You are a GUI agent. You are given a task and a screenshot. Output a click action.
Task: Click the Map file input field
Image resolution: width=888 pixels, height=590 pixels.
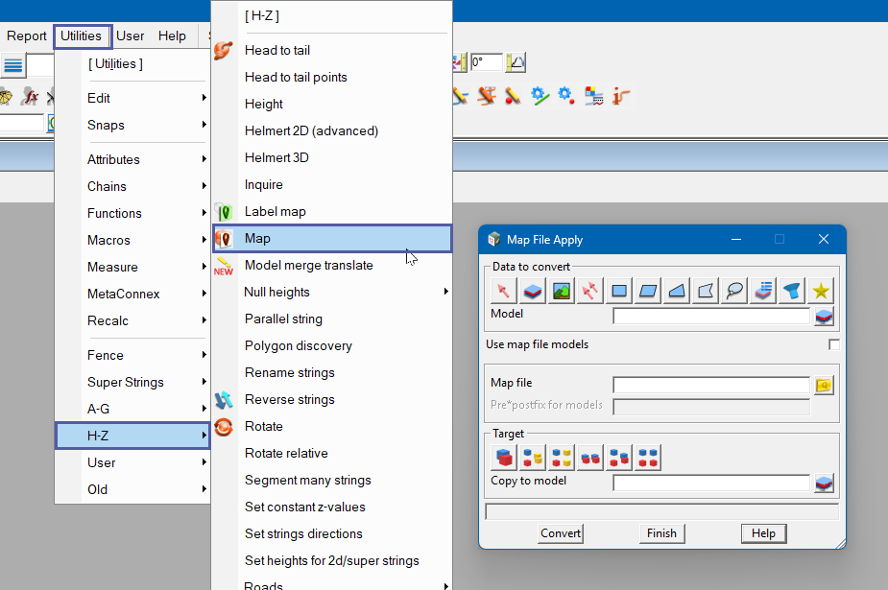711,385
